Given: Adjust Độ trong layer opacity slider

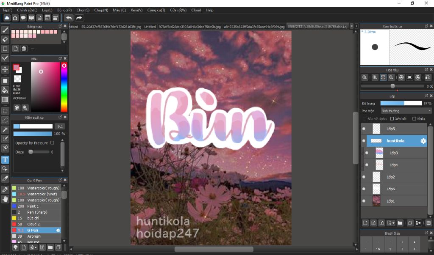Looking at the screenshot, I should coord(401,103).
